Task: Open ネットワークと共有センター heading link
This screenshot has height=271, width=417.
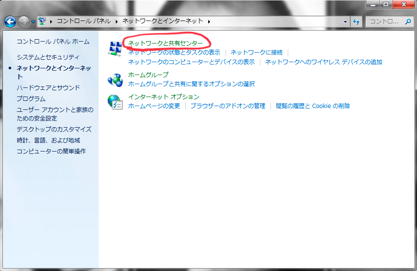Action: point(166,43)
